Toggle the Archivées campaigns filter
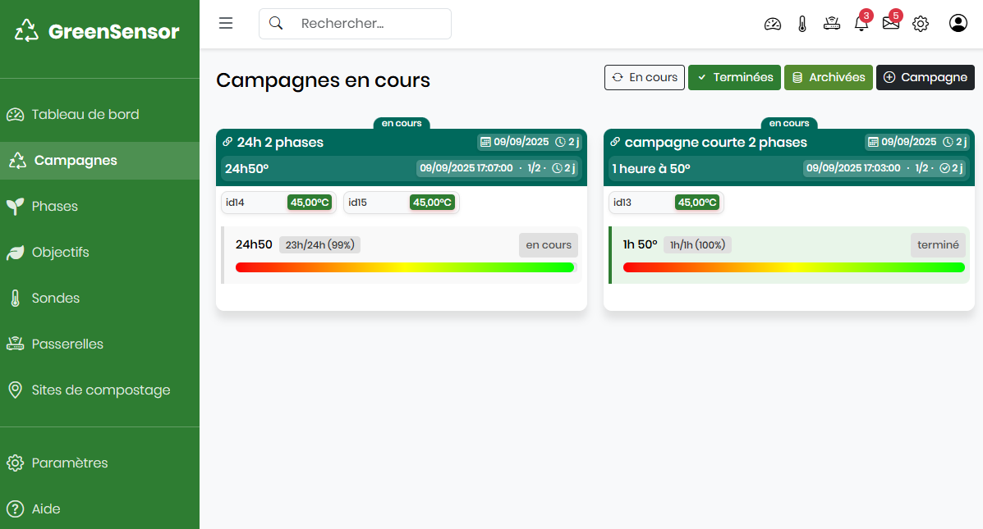Screen dimensions: 983x529 (828, 77)
